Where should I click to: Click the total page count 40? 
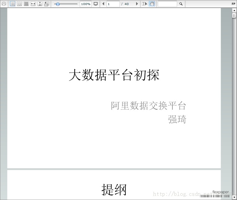coord(127,4)
